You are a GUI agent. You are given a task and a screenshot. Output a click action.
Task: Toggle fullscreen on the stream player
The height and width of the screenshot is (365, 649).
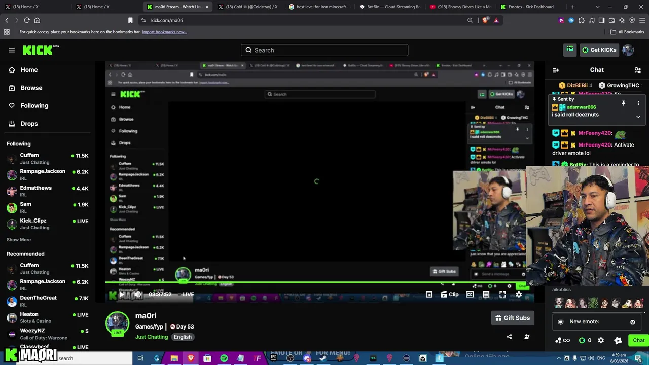tap(502, 295)
